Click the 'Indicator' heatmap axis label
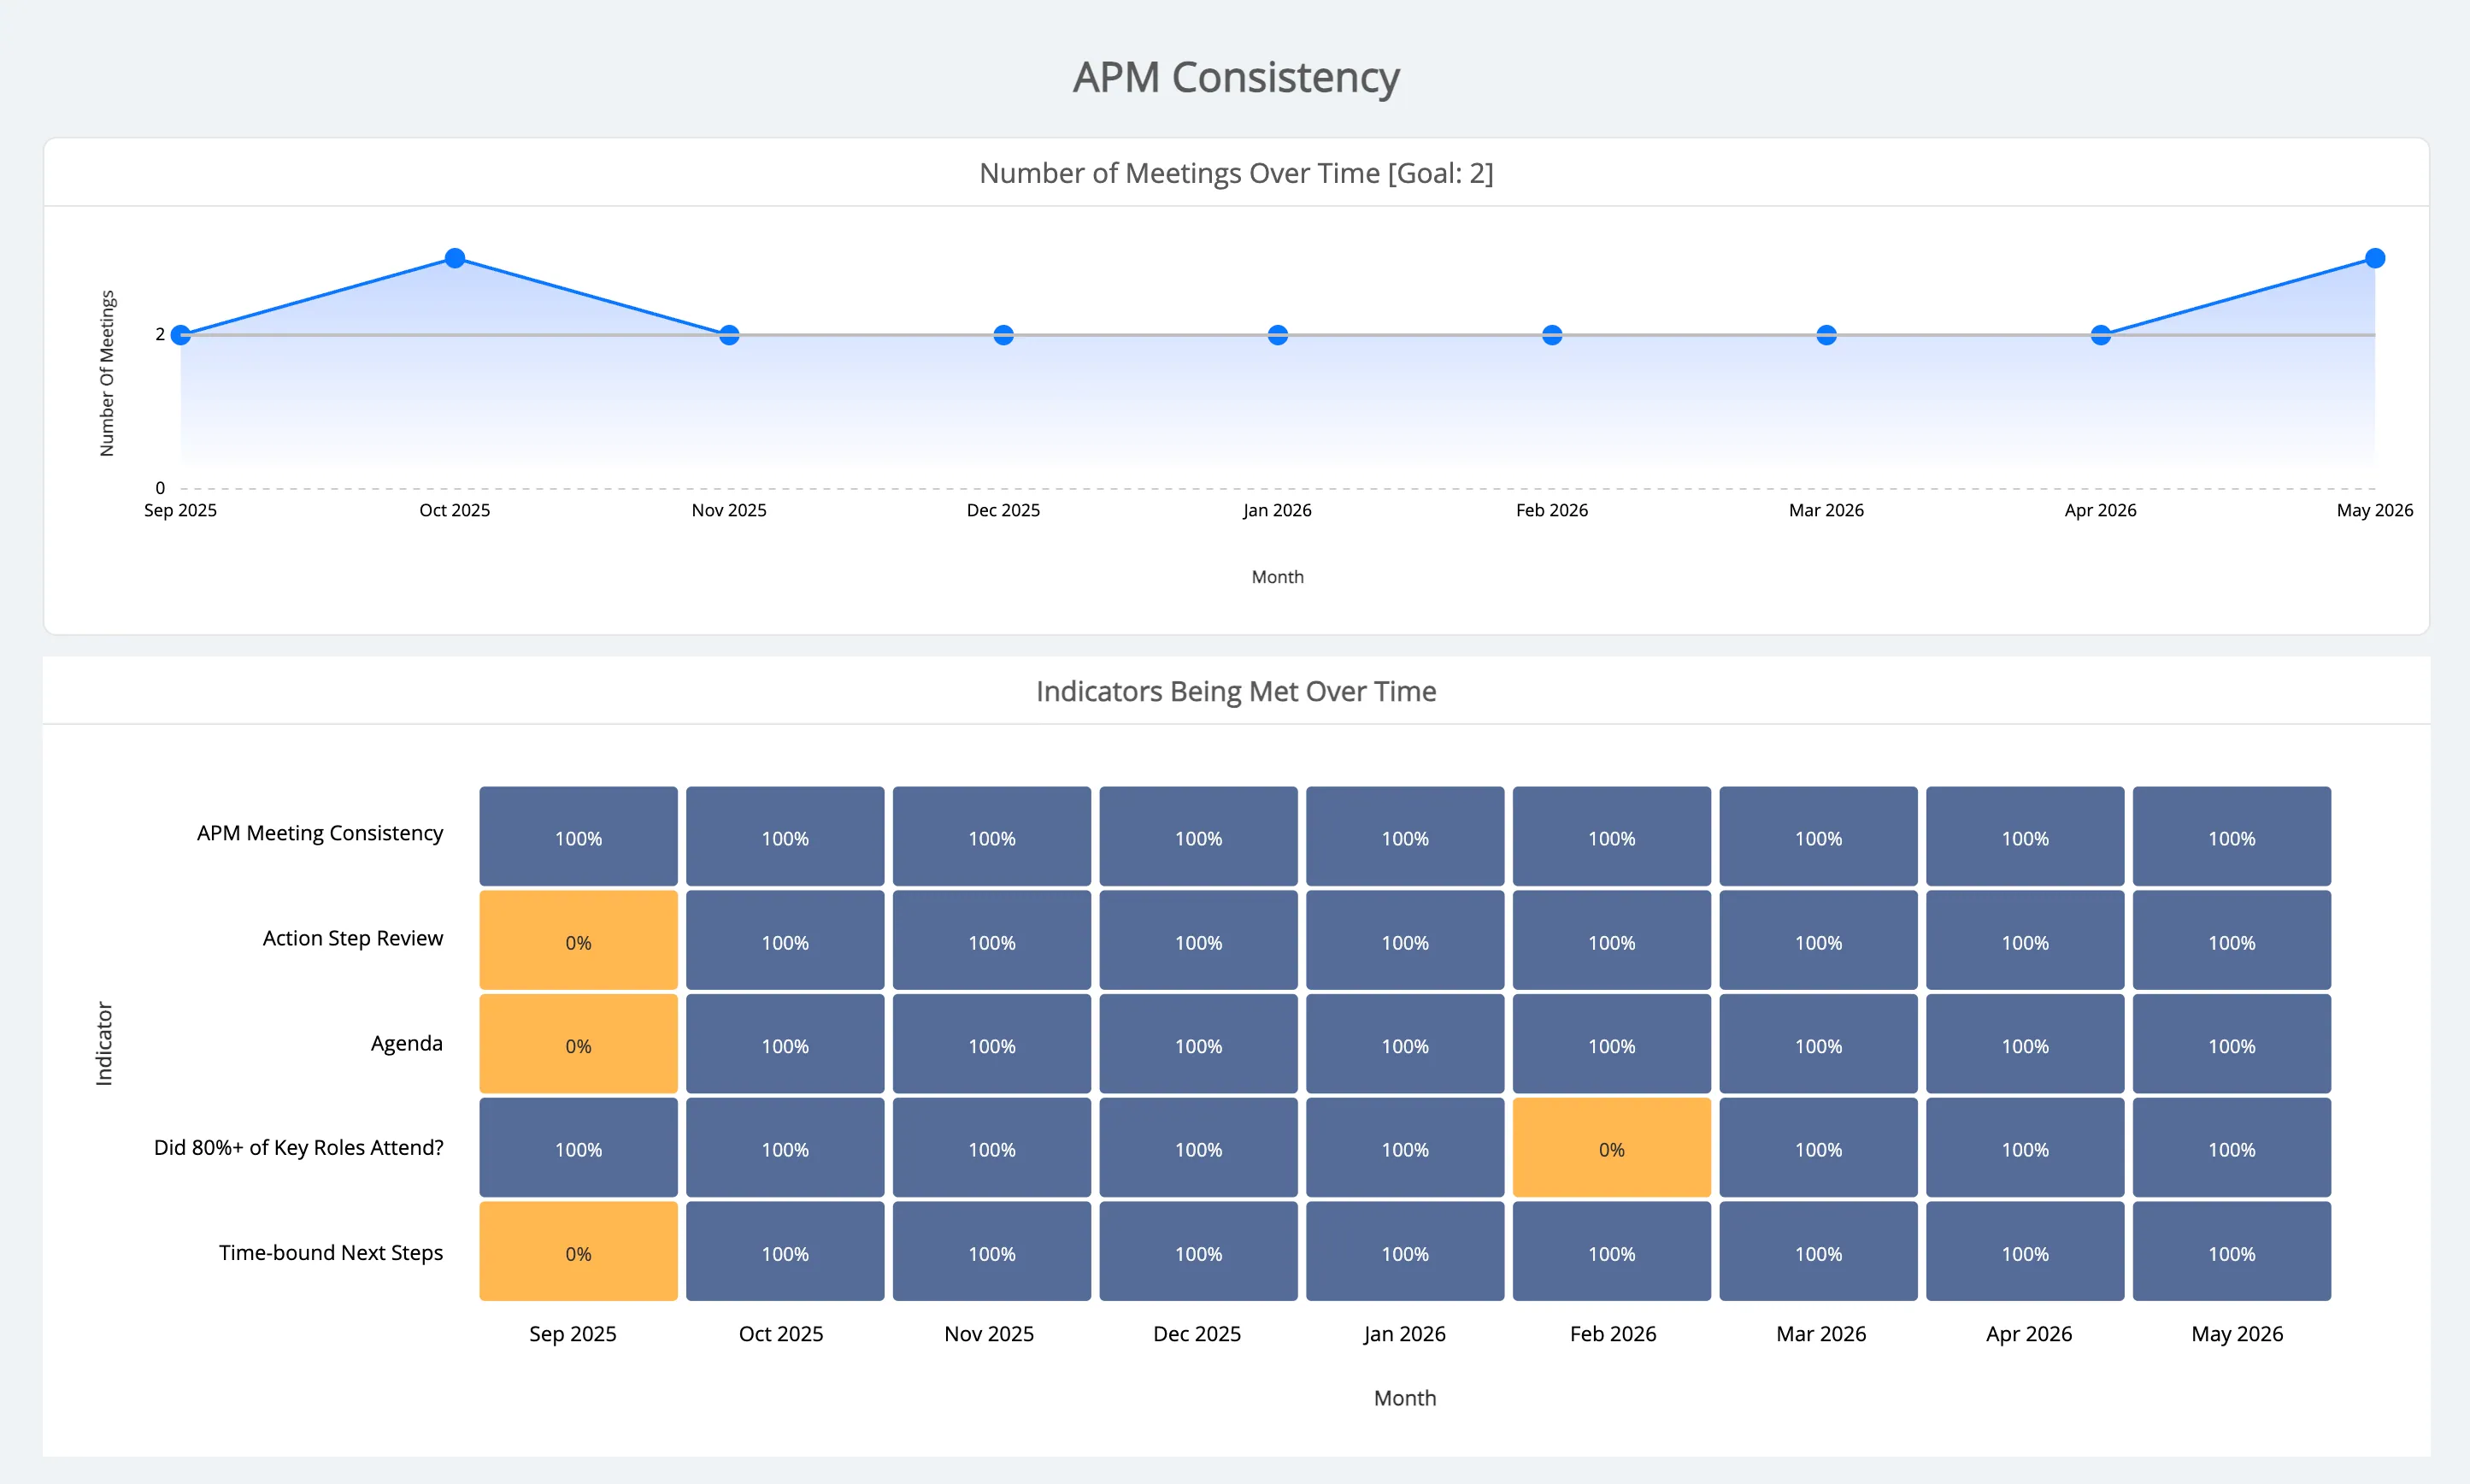Viewport: 2470px width, 1484px height. (x=104, y=1043)
